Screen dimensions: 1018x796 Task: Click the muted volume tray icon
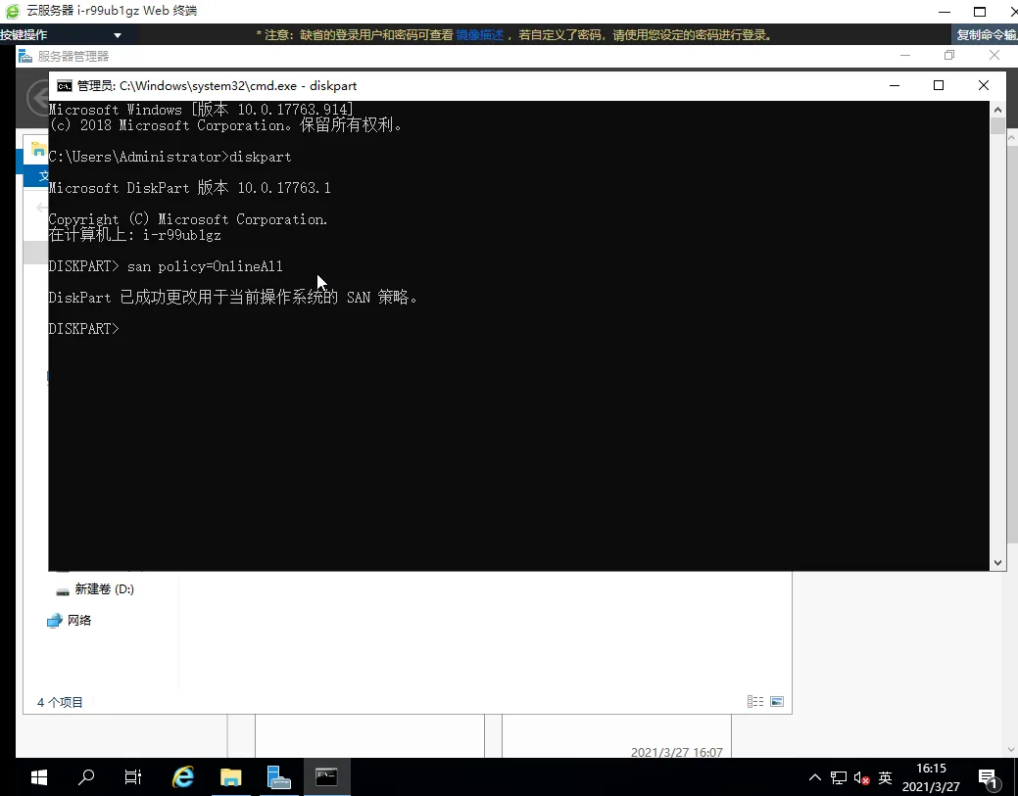[861, 778]
